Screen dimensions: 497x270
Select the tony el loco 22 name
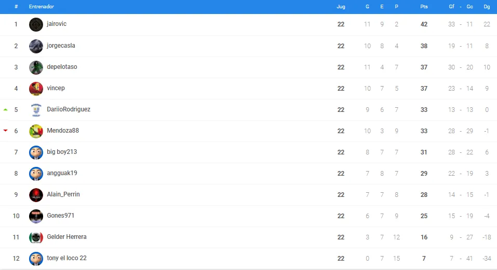tap(66, 258)
